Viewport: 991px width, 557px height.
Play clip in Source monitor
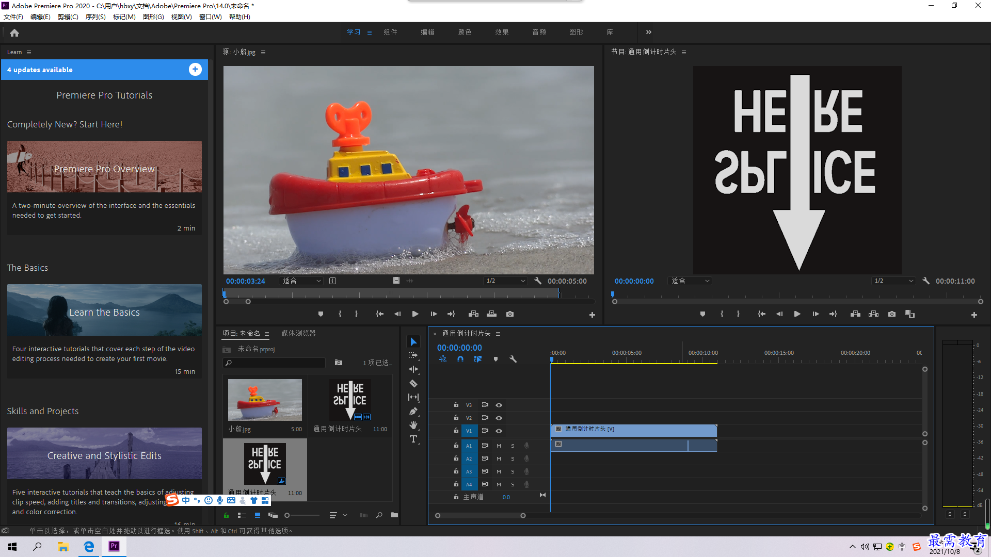point(415,314)
